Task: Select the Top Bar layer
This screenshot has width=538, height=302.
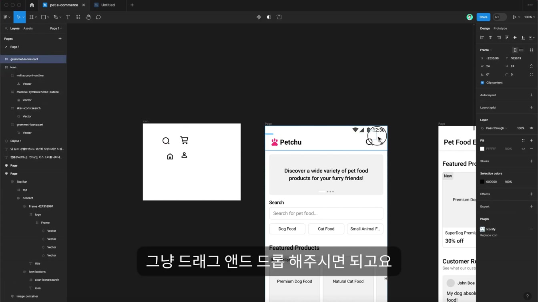Action: point(33,182)
